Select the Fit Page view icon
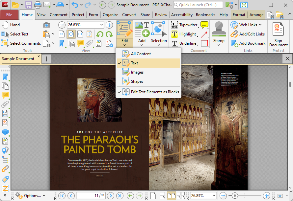The height and width of the screenshot is (201, 293). tap(71, 34)
